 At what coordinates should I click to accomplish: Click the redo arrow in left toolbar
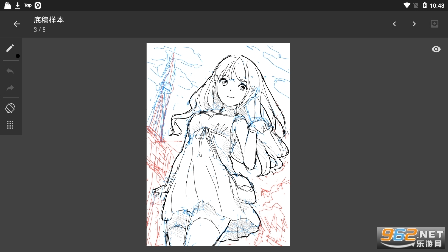click(10, 88)
